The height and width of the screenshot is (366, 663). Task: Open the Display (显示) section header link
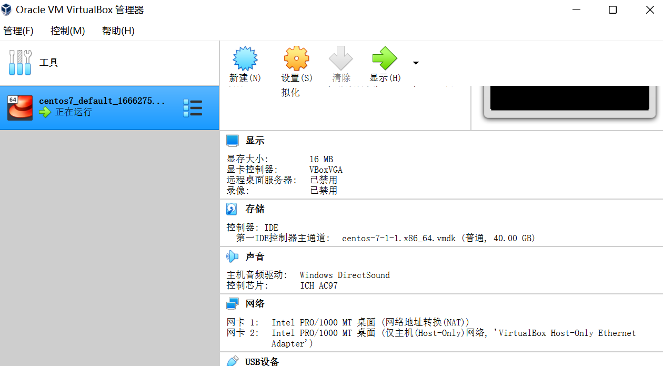coord(255,141)
